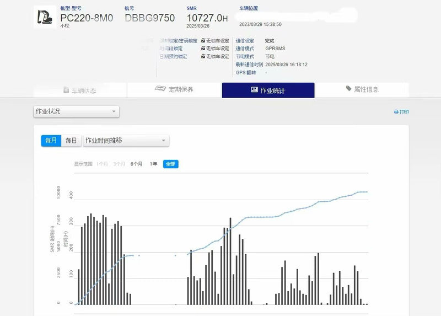
Task: Set display range to 6个月
Action: click(x=136, y=164)
